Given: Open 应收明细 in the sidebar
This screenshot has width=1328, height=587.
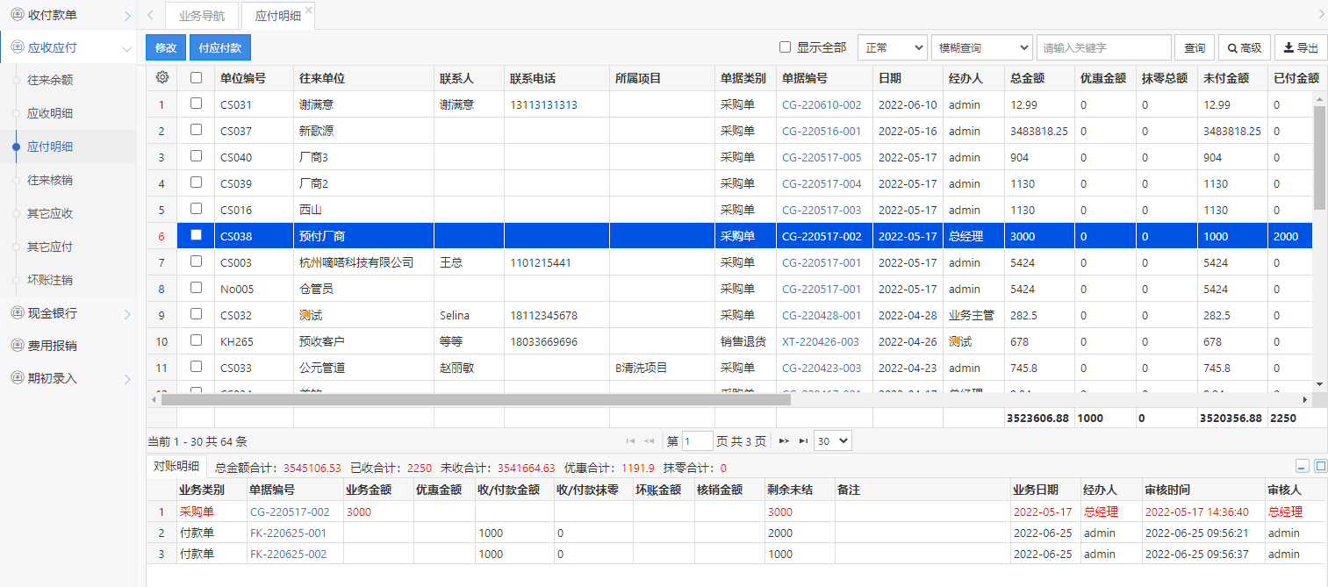Looking at the screenshot, I should 50,113.
